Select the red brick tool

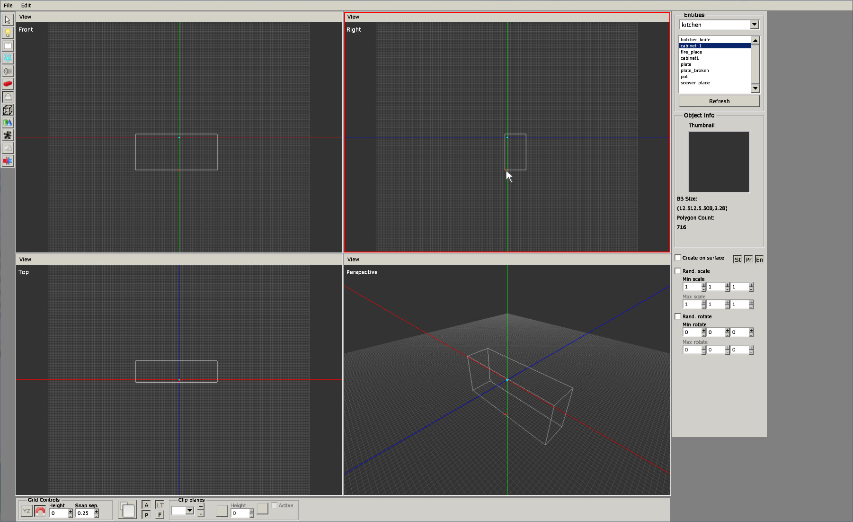point(8,84)
